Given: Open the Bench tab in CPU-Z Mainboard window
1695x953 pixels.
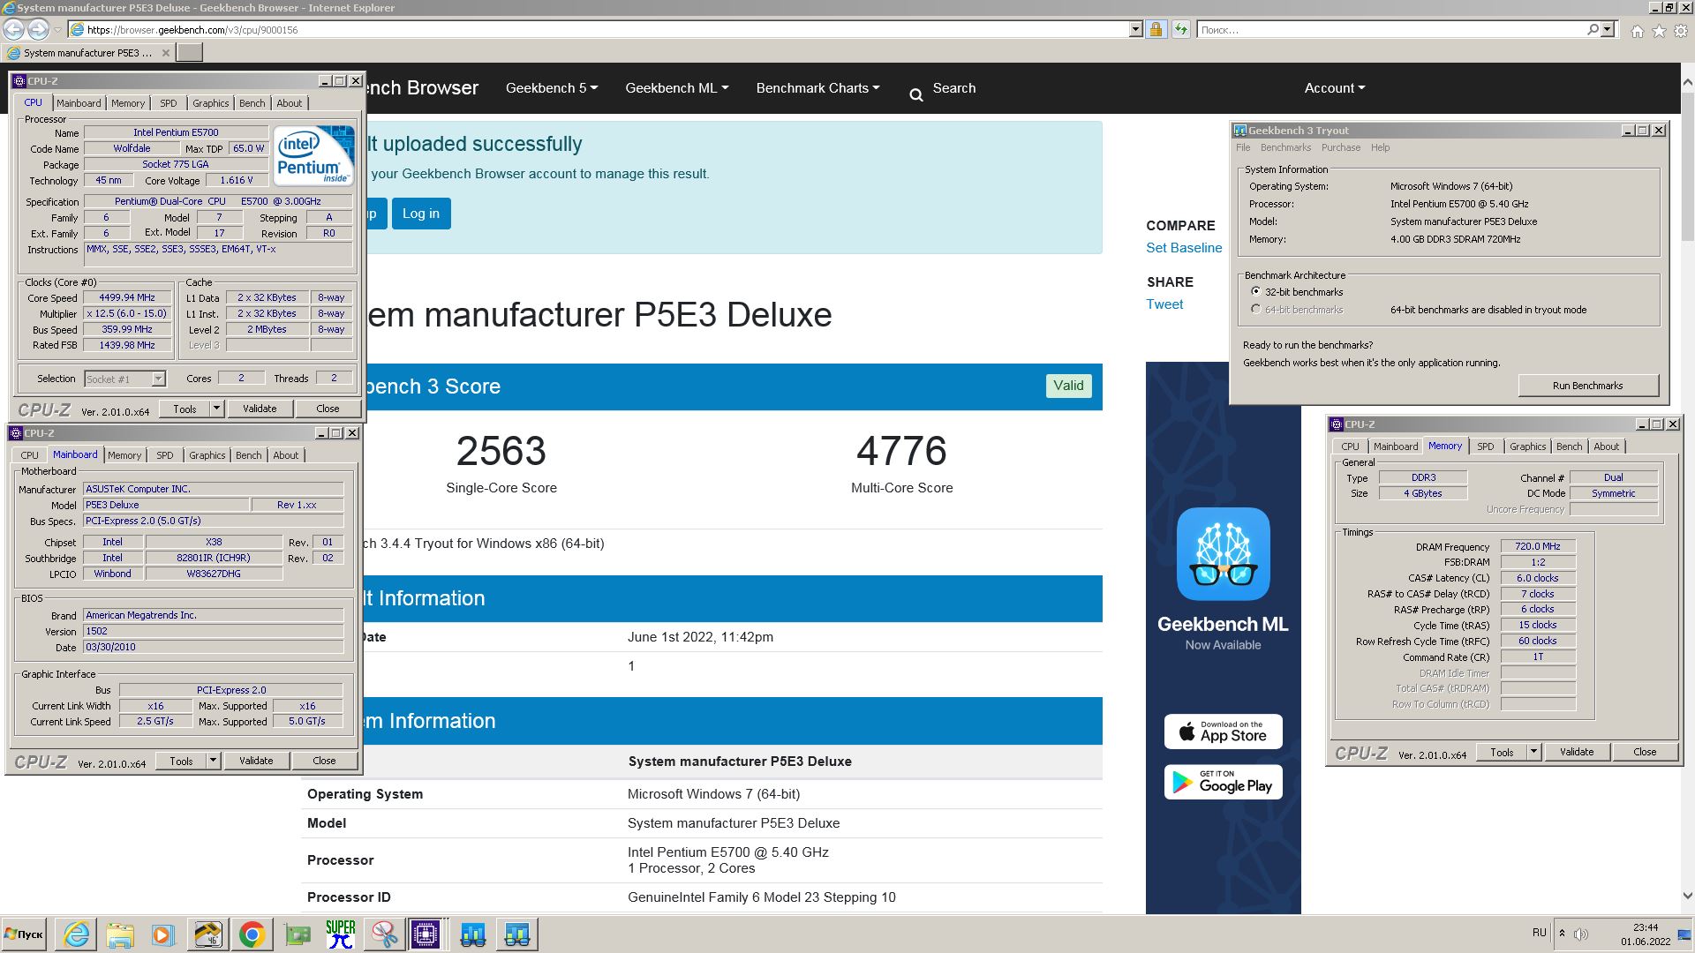Looking at the screenshot, I should pyautogui.click(x=248, y=455).
